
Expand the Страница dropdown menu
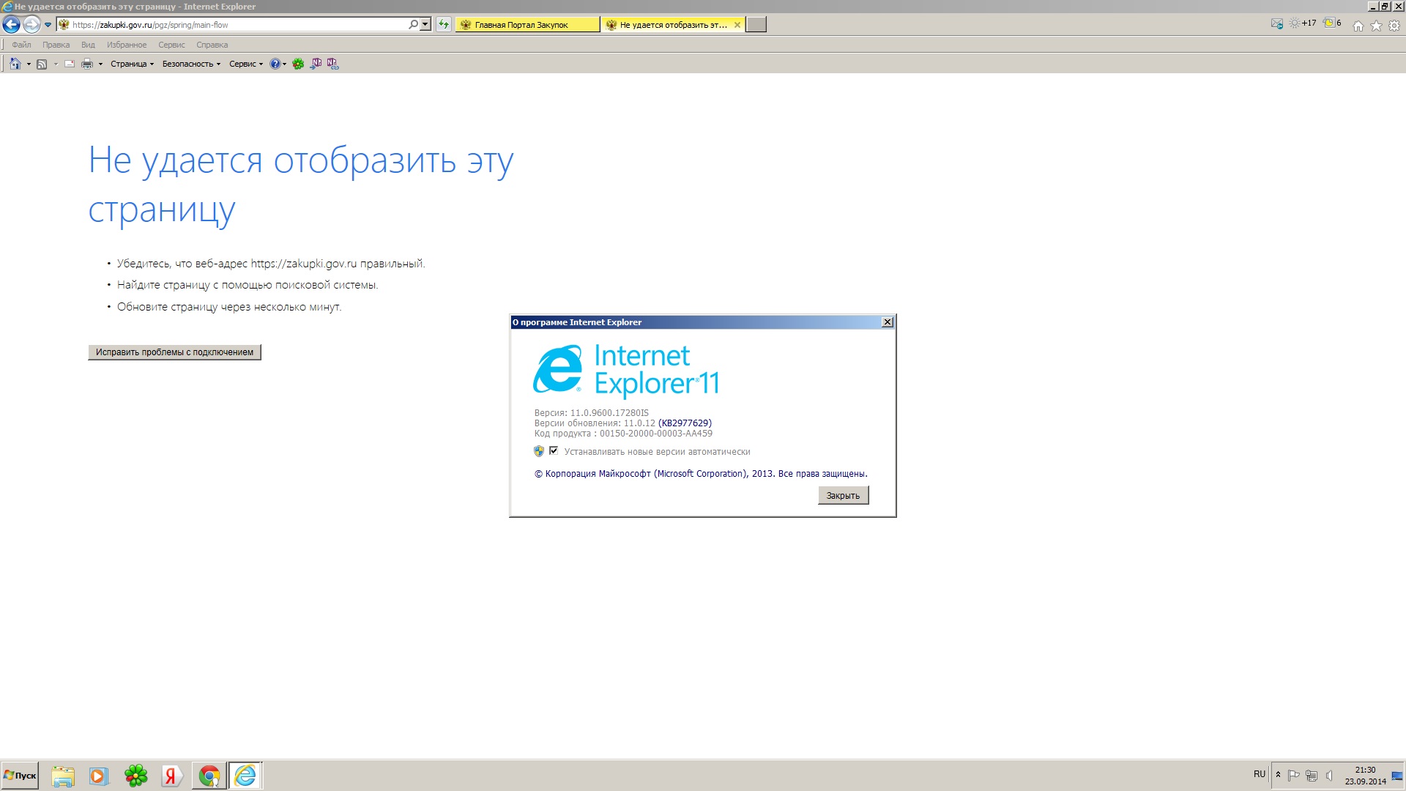click(132, 64)
